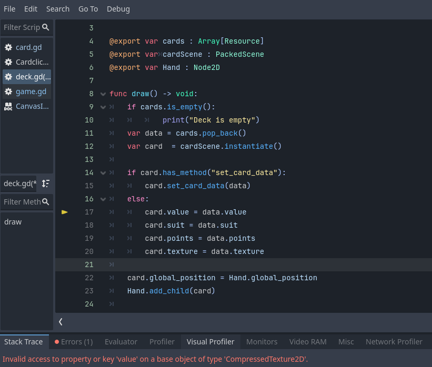Select the Cardclic... script in the list
This screenshot has height=367, width=432.
[x=32, y=62]
